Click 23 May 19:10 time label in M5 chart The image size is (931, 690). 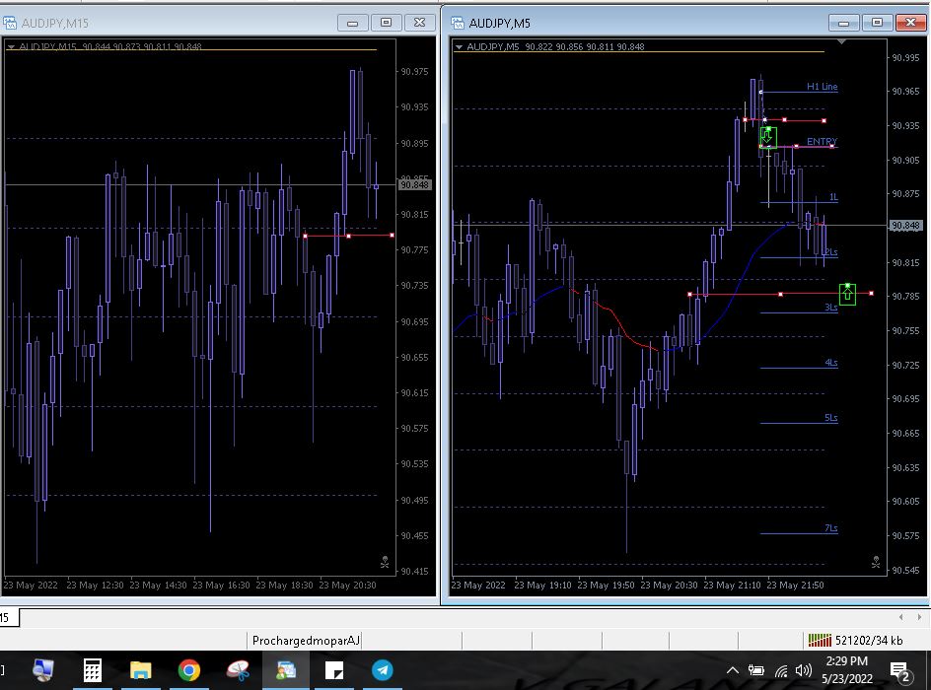point(542,585)
